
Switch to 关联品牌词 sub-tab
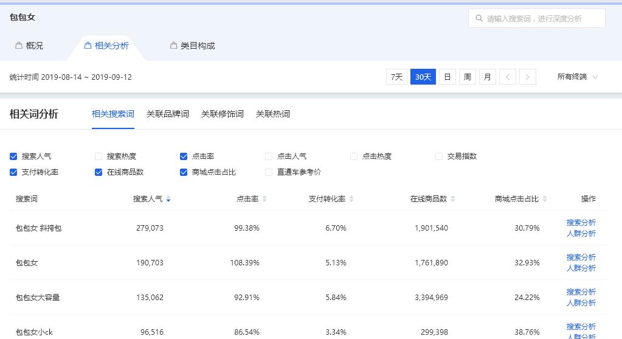pos(168,114)
